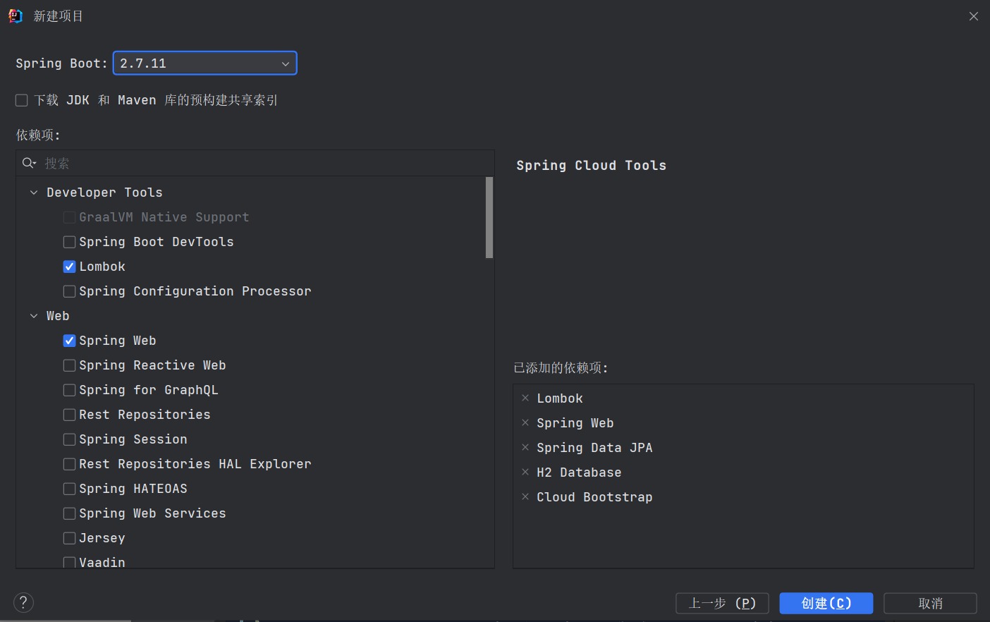Enable shared indexes download for JDK and Maven
This screenshot has height=622, width=990.
click(22, 100)
